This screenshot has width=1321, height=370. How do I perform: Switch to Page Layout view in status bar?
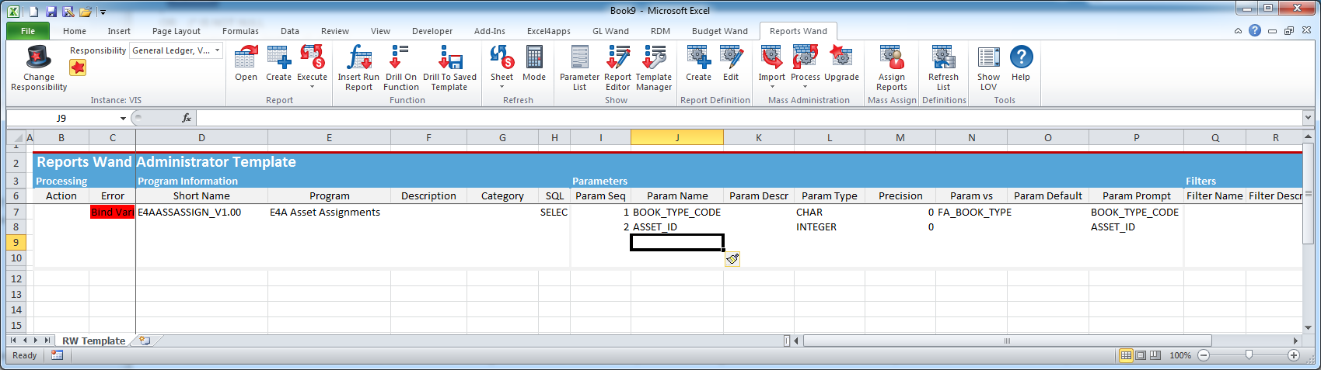coord(1141,355)
